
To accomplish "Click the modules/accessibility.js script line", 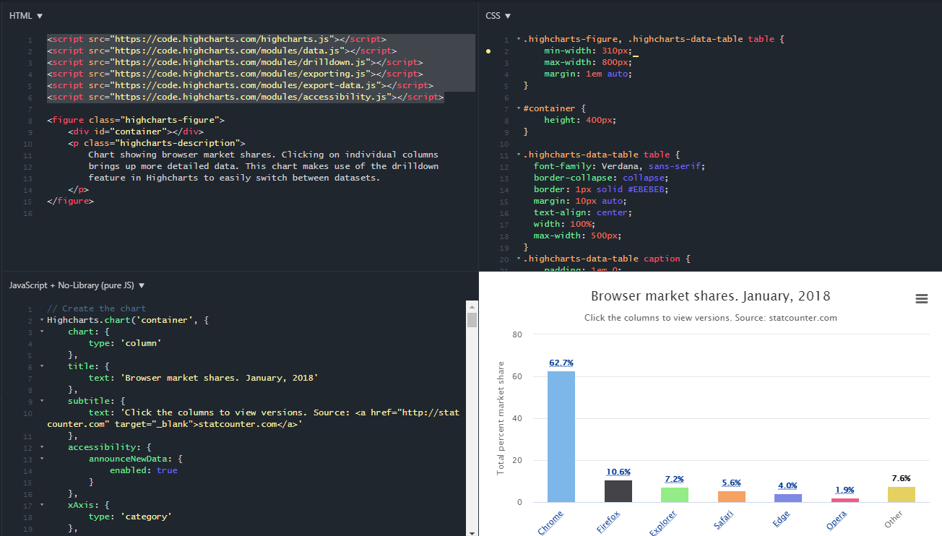I will pyautogui.click(x=246, y=97).
